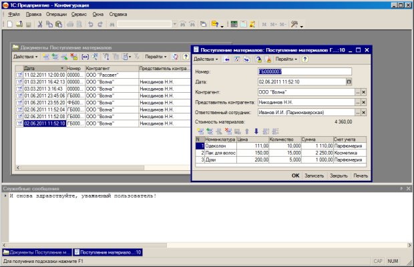Open the ellipsis selector for Представитель контрагента
This screenshot has width=414, height=267.
(x=357, y=102)
